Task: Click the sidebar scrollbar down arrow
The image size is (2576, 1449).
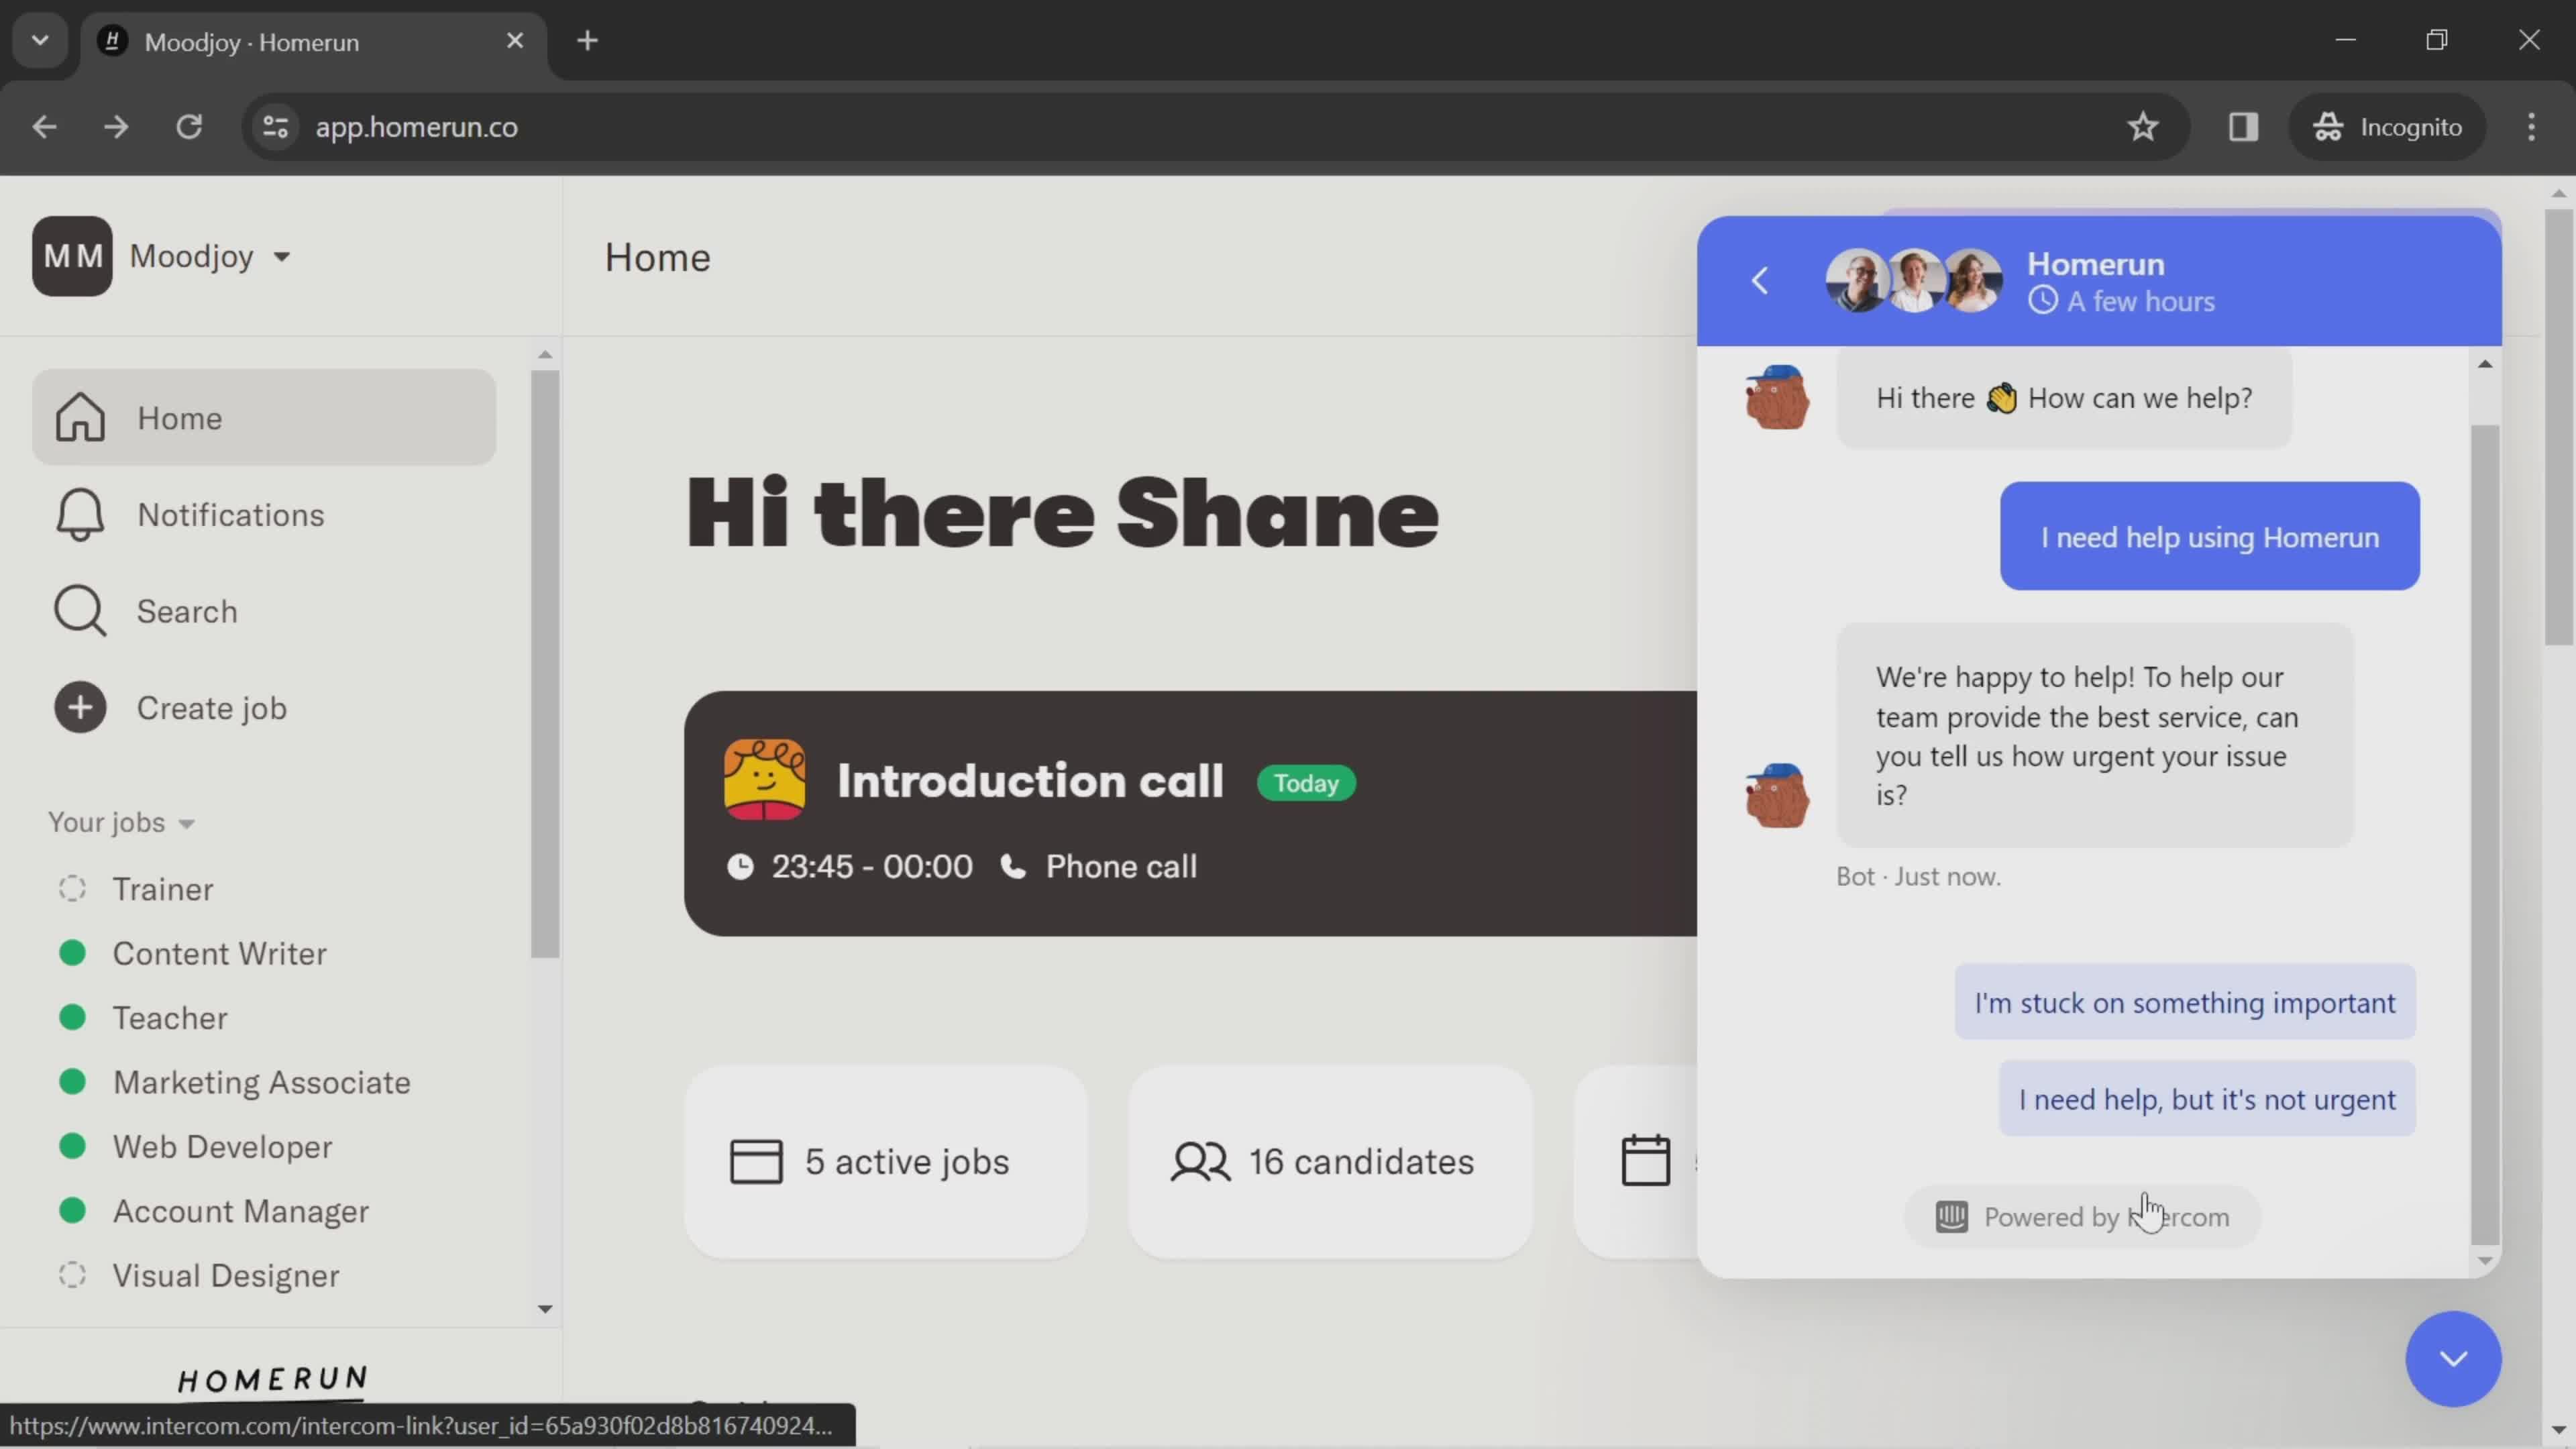Action: pos(545,1309)
